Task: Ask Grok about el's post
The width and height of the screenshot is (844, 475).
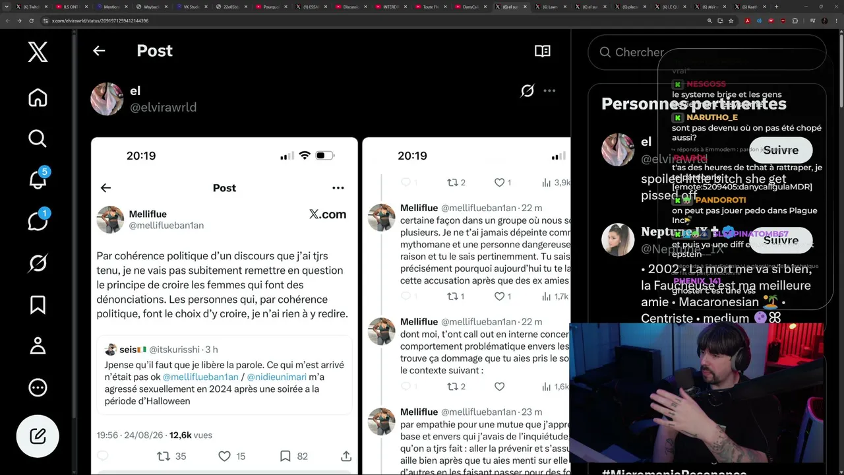Action: point(527,91)
